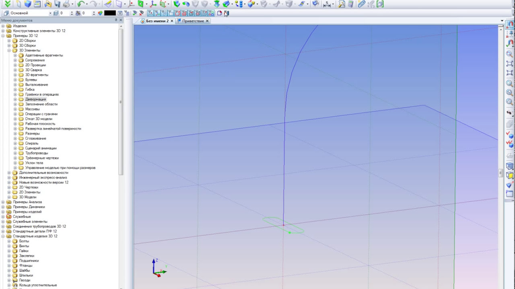Close the Без имени 2 tab
The width and height of the screenshot is (515, 289).
(x=172, y=21)
